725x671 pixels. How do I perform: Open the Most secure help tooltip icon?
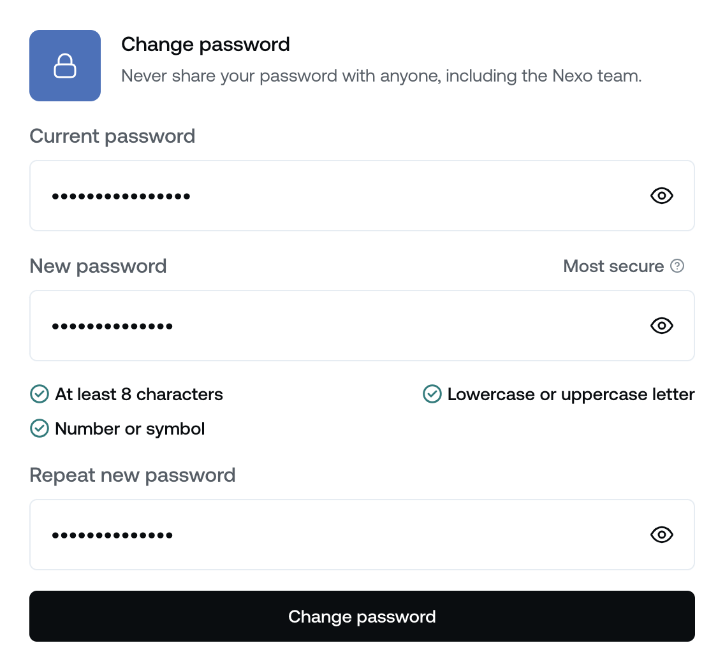pyautogui.click(x=677, y=266)
